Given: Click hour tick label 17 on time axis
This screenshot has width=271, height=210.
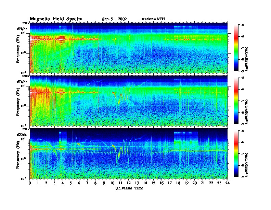Looking at the screenshot, I should [170, 183].
